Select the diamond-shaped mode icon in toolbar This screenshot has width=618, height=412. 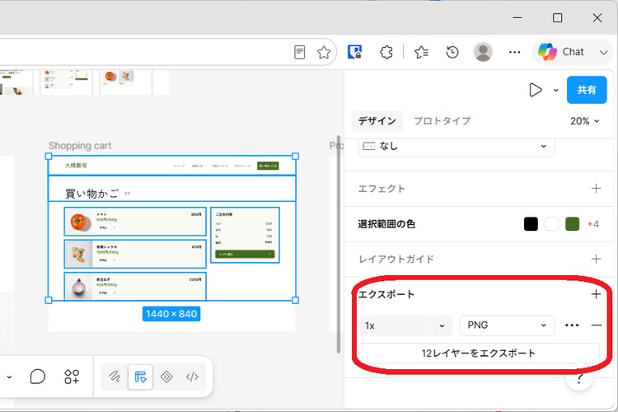pos(166,377)
